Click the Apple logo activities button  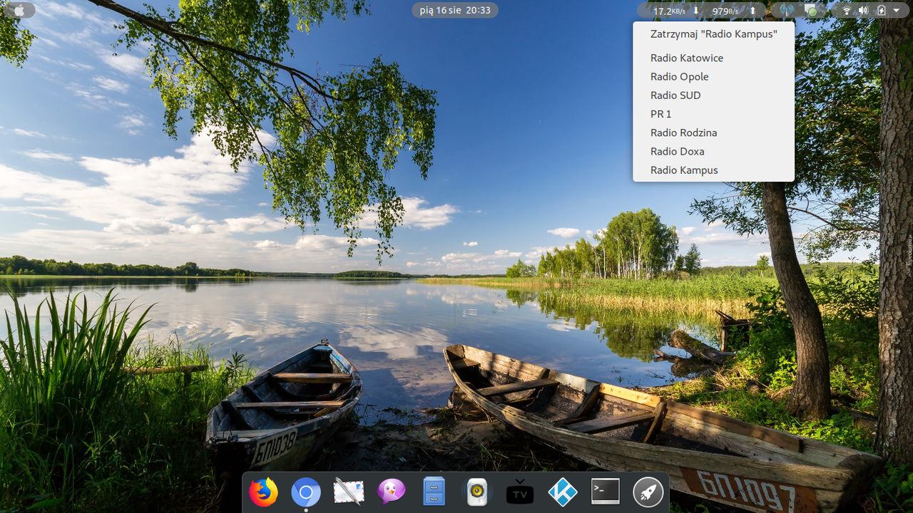tap(20, 10)
